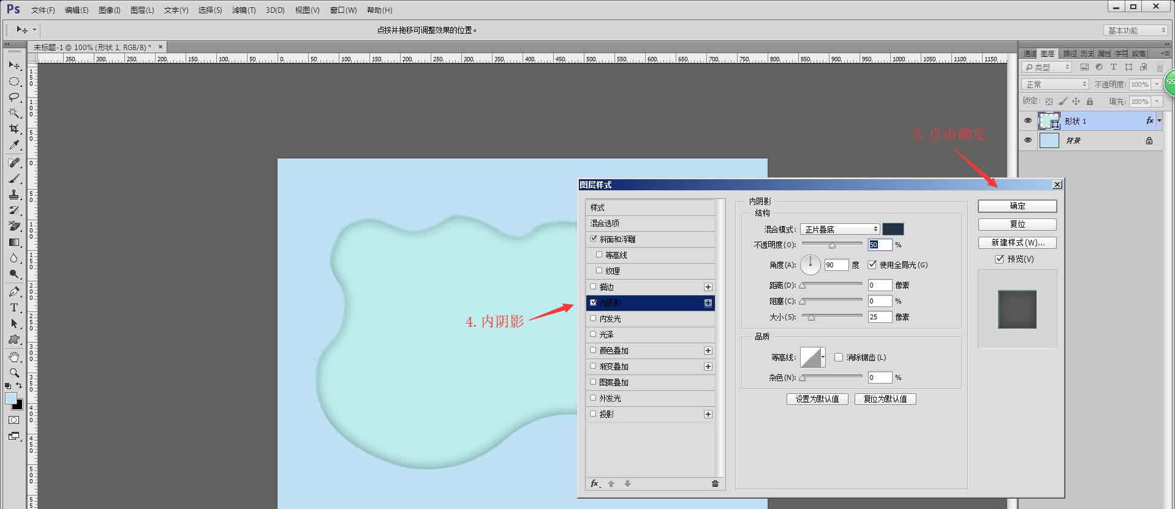The width and height of the screenshot is (1175, 509).
Task: Open the 混合模式 blend mode dropdown
Action: pyautogui.click(x=840, y=229)
